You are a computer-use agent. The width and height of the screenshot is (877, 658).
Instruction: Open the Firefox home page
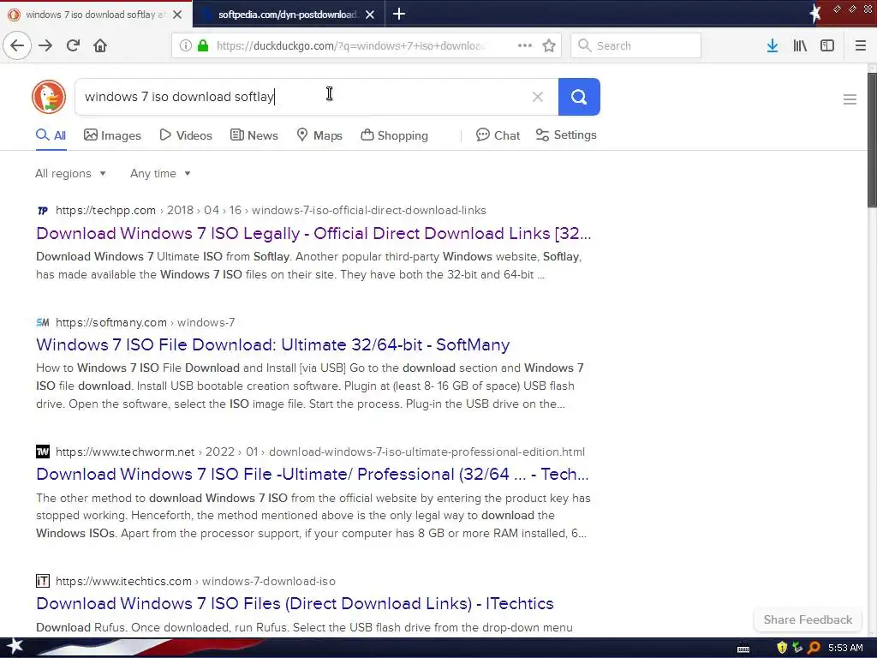(100, 45)
